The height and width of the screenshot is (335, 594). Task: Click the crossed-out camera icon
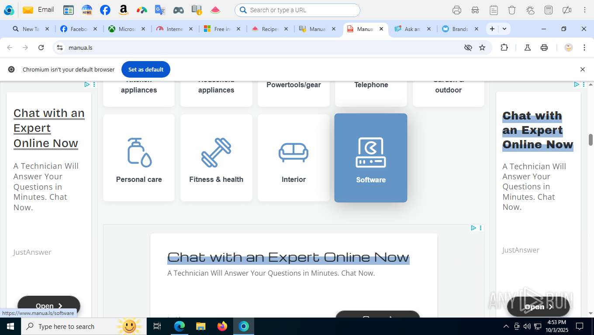[567, 10]
